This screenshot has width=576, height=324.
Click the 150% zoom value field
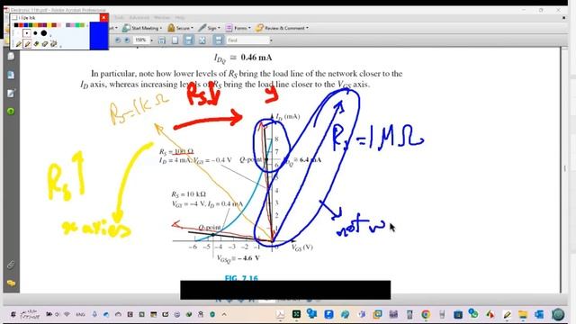click(x=140, y=40)
